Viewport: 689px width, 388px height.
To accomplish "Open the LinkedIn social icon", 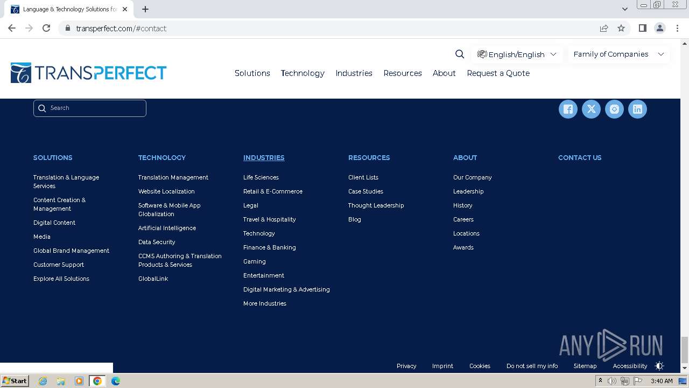I will (x=637, y=109).
